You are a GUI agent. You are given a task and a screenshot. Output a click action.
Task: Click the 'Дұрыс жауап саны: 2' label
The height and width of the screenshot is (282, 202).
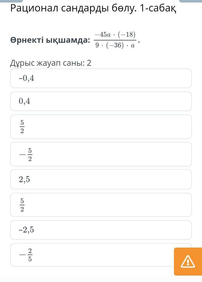click(51, 63)
